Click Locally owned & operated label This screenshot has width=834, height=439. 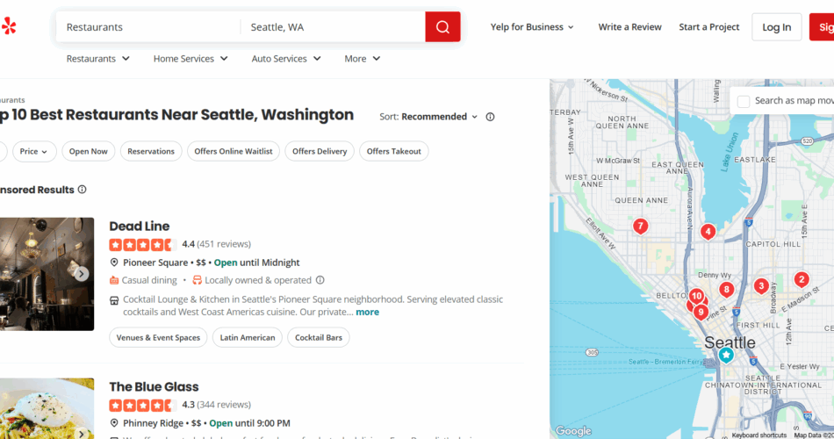coord(258,280)
